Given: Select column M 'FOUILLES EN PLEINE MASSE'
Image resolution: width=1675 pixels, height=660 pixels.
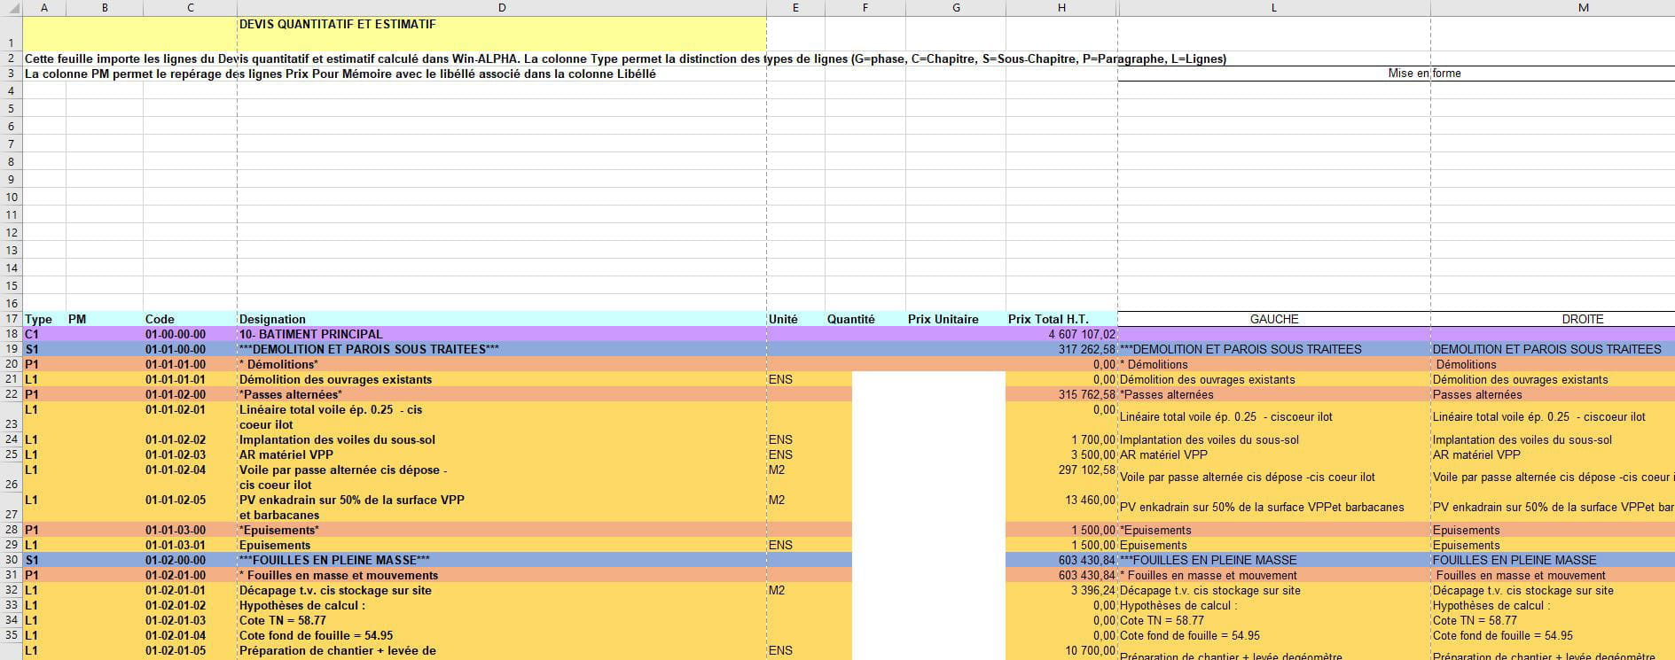Looking at the screenshot, I should (1553, 560).
